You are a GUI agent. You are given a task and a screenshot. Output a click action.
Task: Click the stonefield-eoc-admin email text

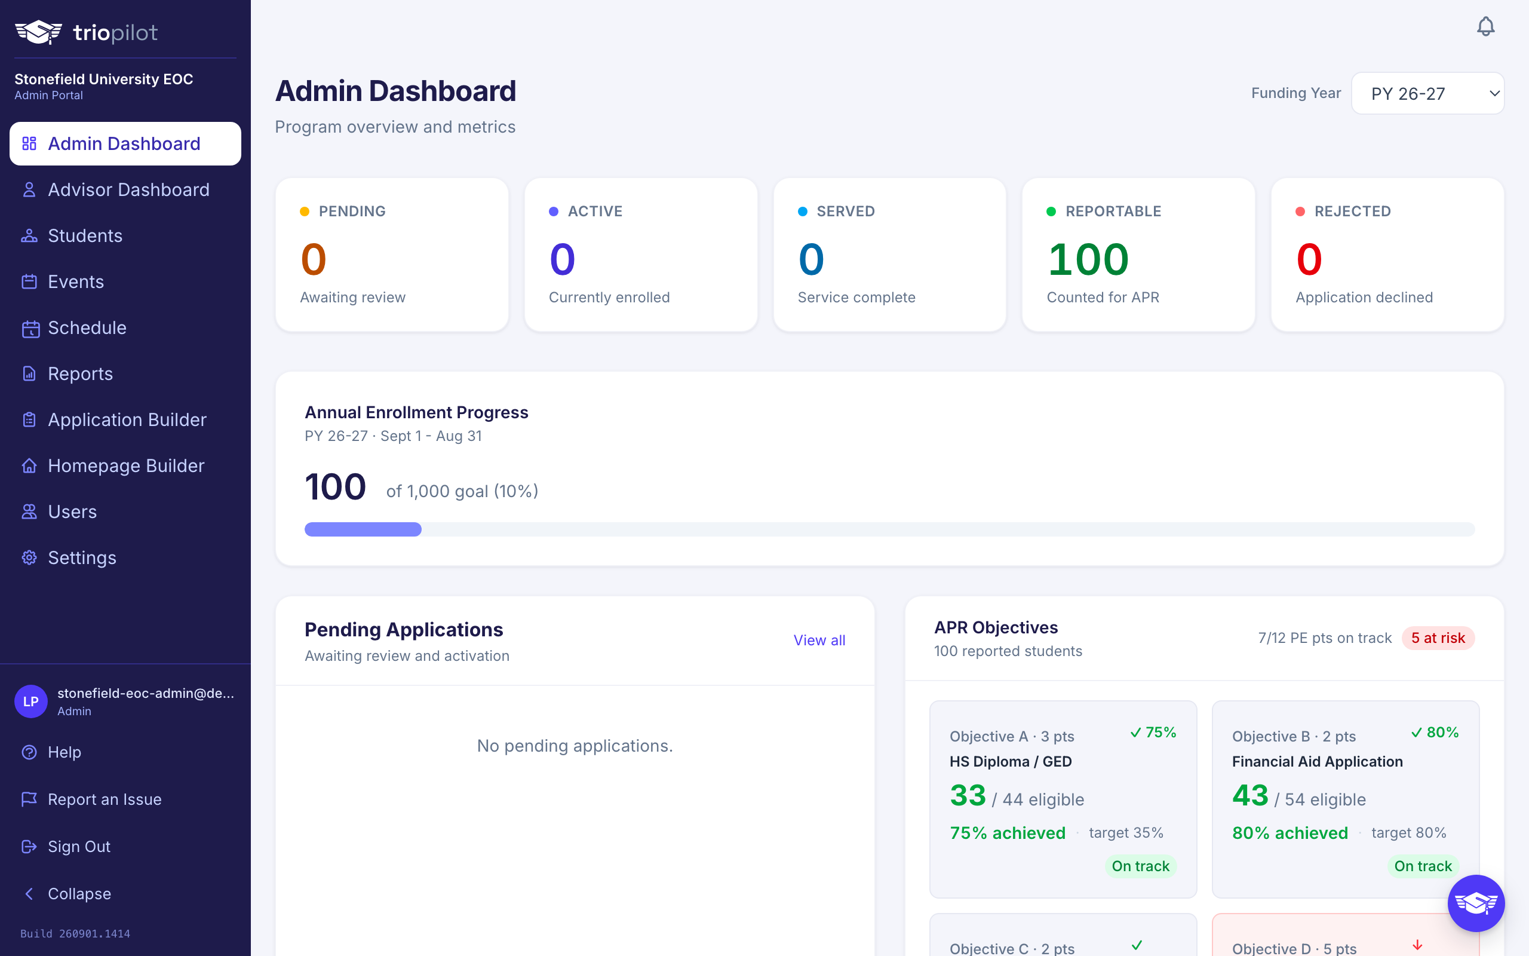coord(146,693)
